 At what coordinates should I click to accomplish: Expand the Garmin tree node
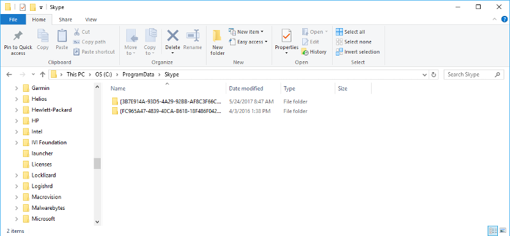17,88
